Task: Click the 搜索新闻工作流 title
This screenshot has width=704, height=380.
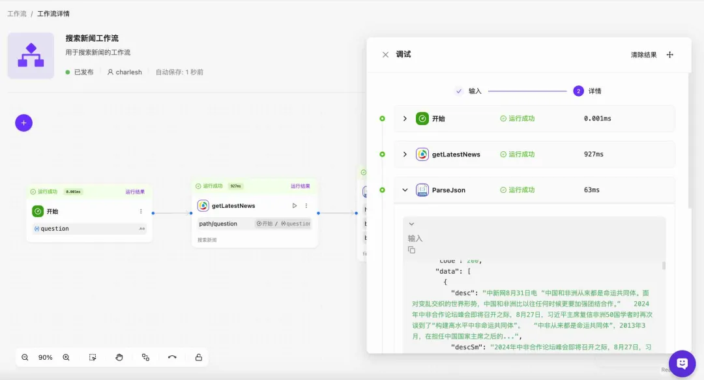Action: click(92, 38)
